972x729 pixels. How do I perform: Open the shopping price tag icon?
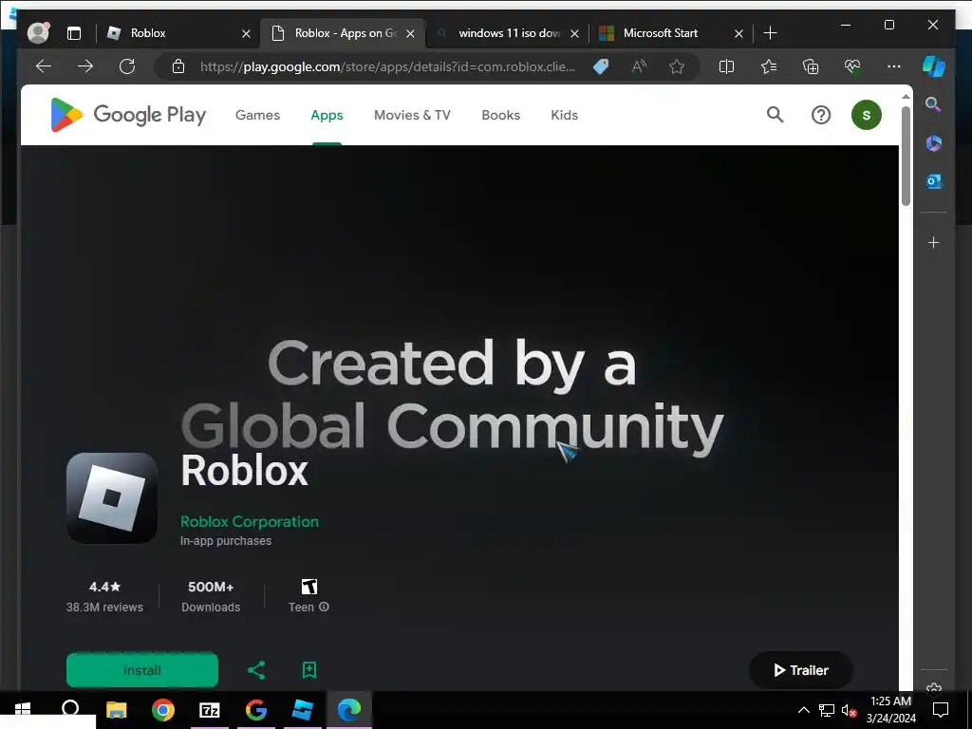click(x=601, y=66)
